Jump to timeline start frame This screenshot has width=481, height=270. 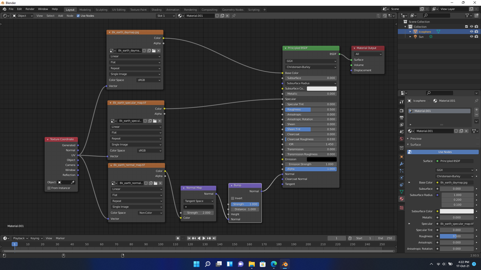[189, 238]
